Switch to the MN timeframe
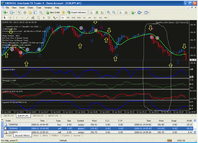 point(106,18)
